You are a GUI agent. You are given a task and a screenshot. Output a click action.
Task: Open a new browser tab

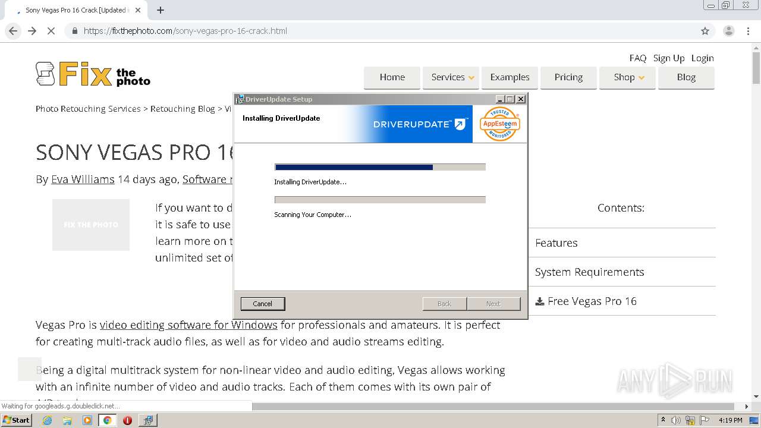pyautogui.click(x=160, y=10)
